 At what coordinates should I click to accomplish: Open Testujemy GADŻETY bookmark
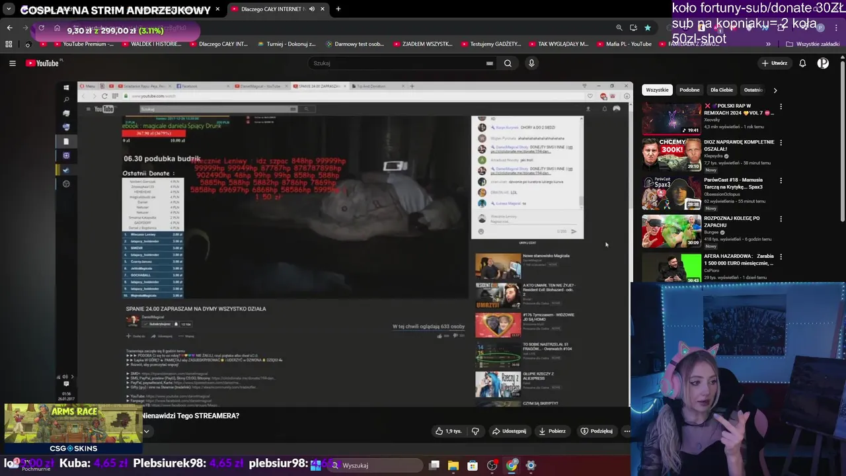coord(490,44)
